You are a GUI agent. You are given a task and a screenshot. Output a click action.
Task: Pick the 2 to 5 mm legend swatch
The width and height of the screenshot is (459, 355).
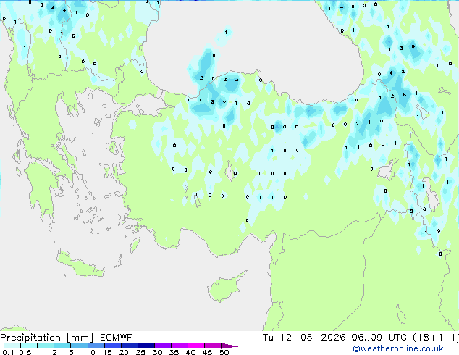pyautogui.click(x=62, y=346)
